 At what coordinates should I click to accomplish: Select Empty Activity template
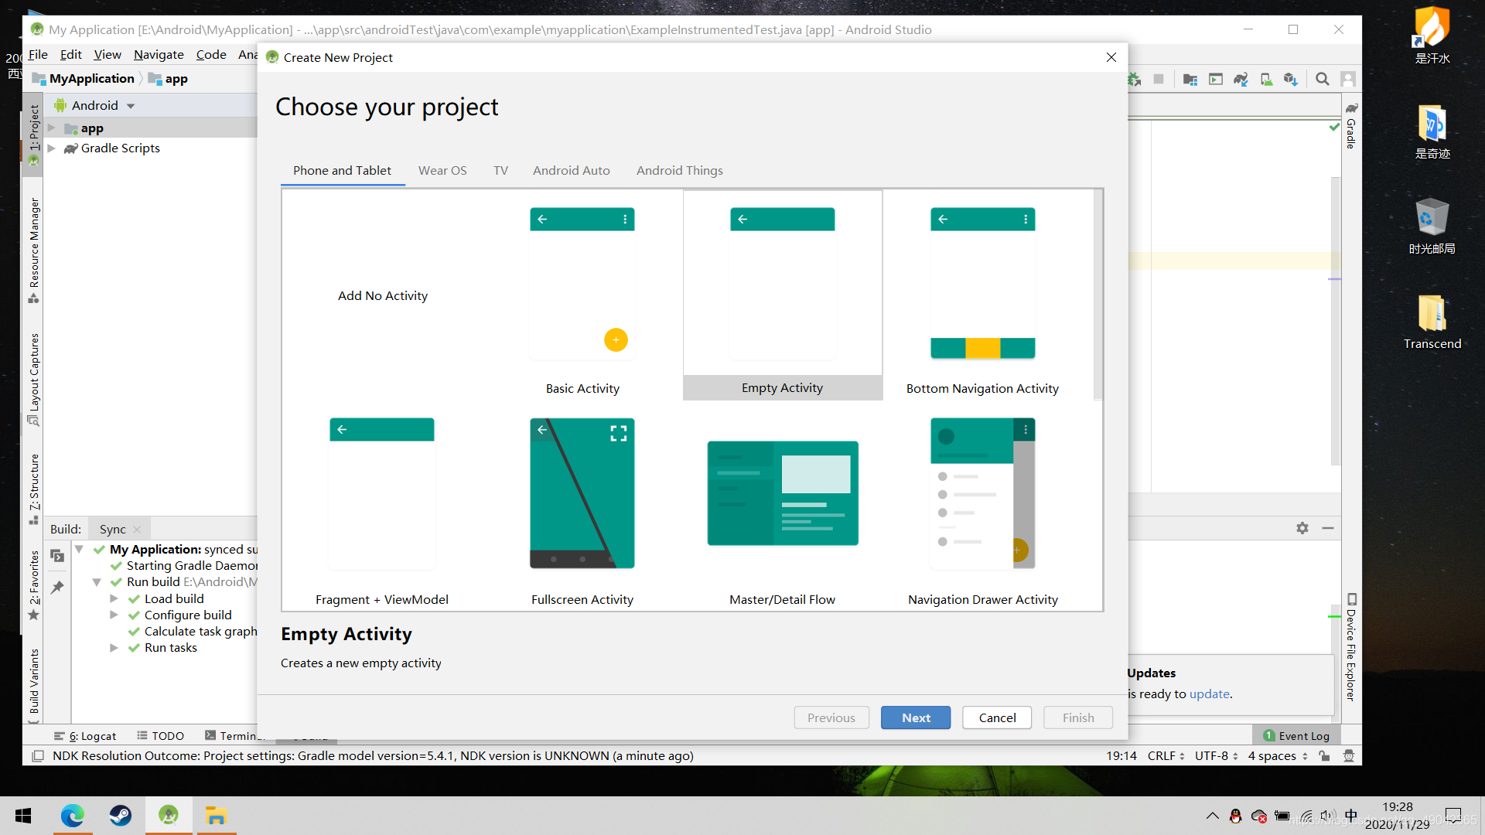point(782,295)
